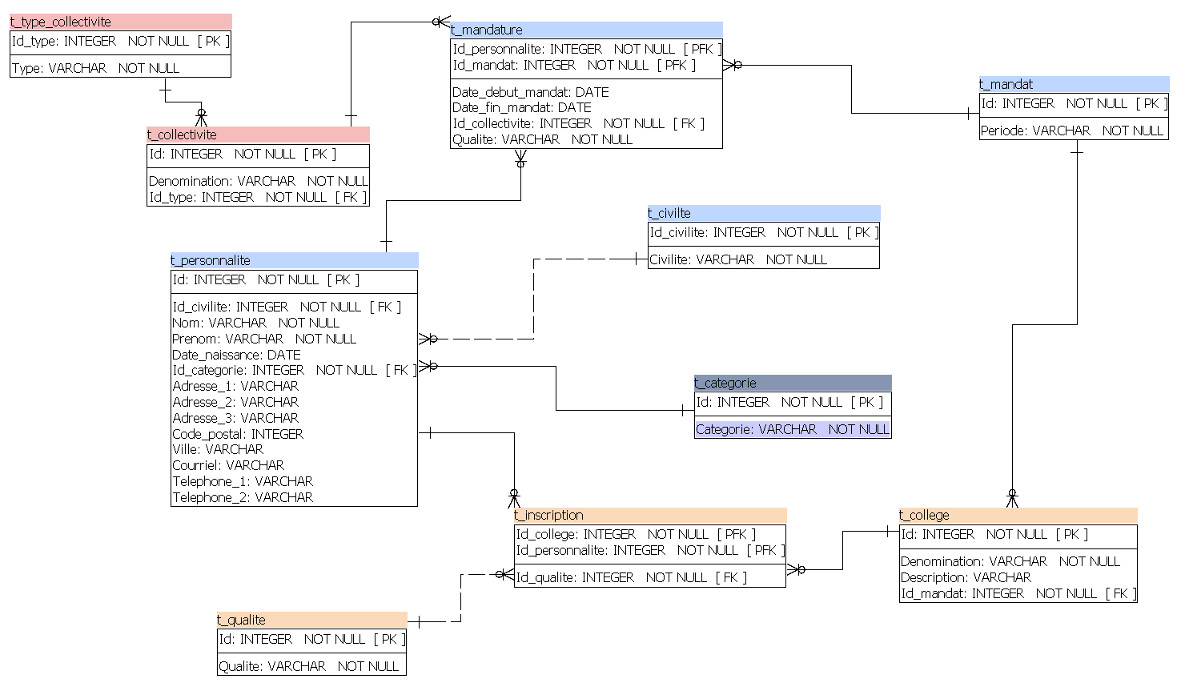Screen dimensions: 1193x695
Task: Select Id_mandat FK row in t_college
Action: (1018, 593)
